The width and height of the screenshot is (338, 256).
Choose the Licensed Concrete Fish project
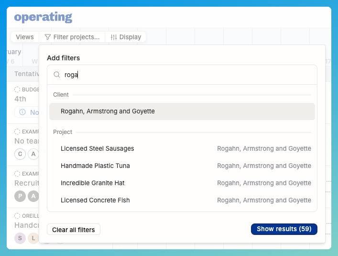[x=95, y=200]
